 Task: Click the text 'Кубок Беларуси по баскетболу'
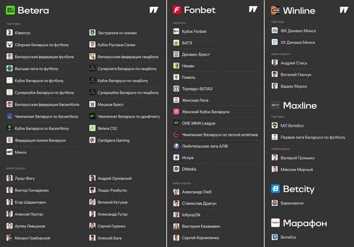(x=42, y=128)
